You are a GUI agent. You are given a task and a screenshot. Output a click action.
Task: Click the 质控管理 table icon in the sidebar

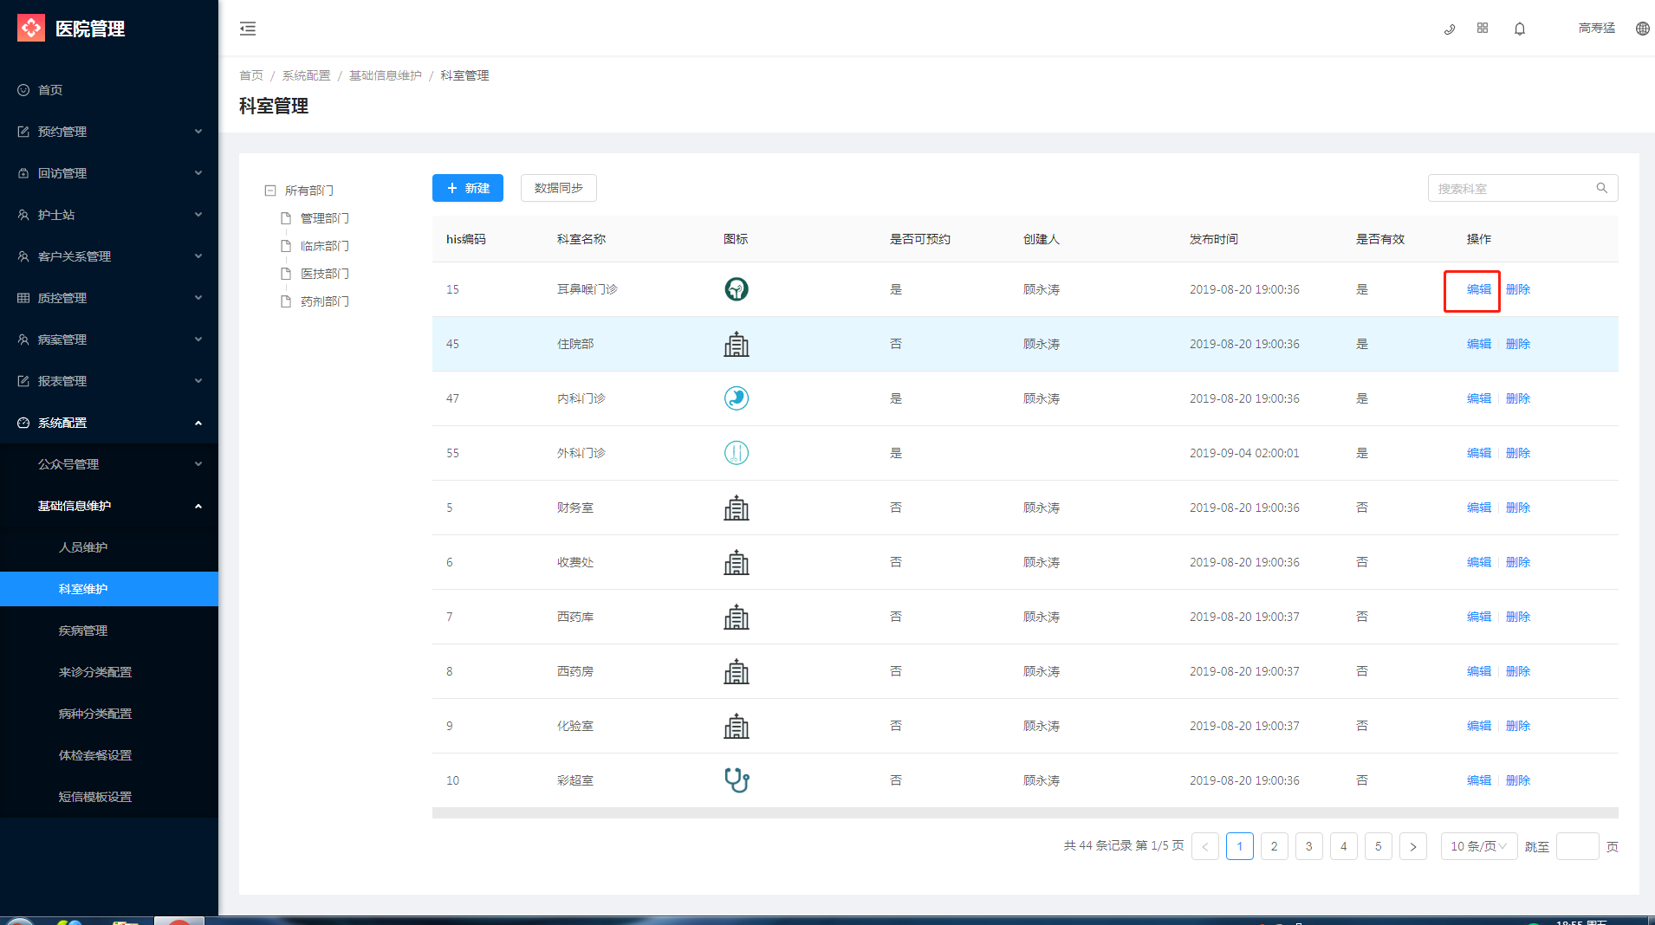click(x=23, y=298)
